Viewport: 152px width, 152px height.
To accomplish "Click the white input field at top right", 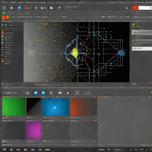I will tap(145, 8).
